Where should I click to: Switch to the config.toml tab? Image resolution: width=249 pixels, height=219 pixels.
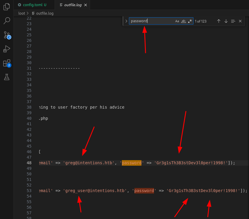coord(33,5)
